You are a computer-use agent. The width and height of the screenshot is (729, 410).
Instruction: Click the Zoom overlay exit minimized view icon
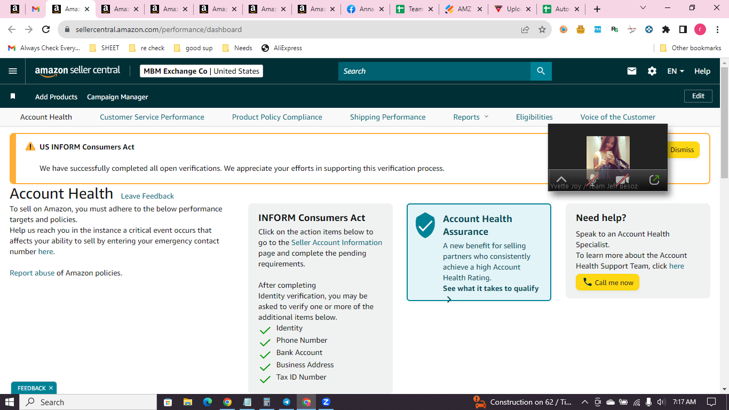[x=654, y=180]
